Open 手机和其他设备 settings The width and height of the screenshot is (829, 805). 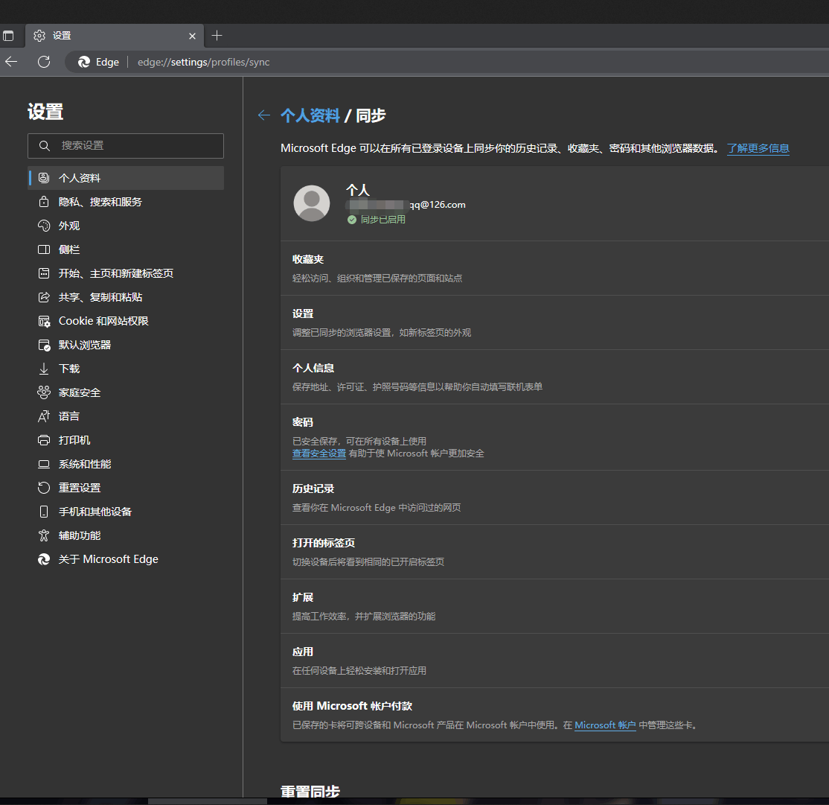click(126, 512)
